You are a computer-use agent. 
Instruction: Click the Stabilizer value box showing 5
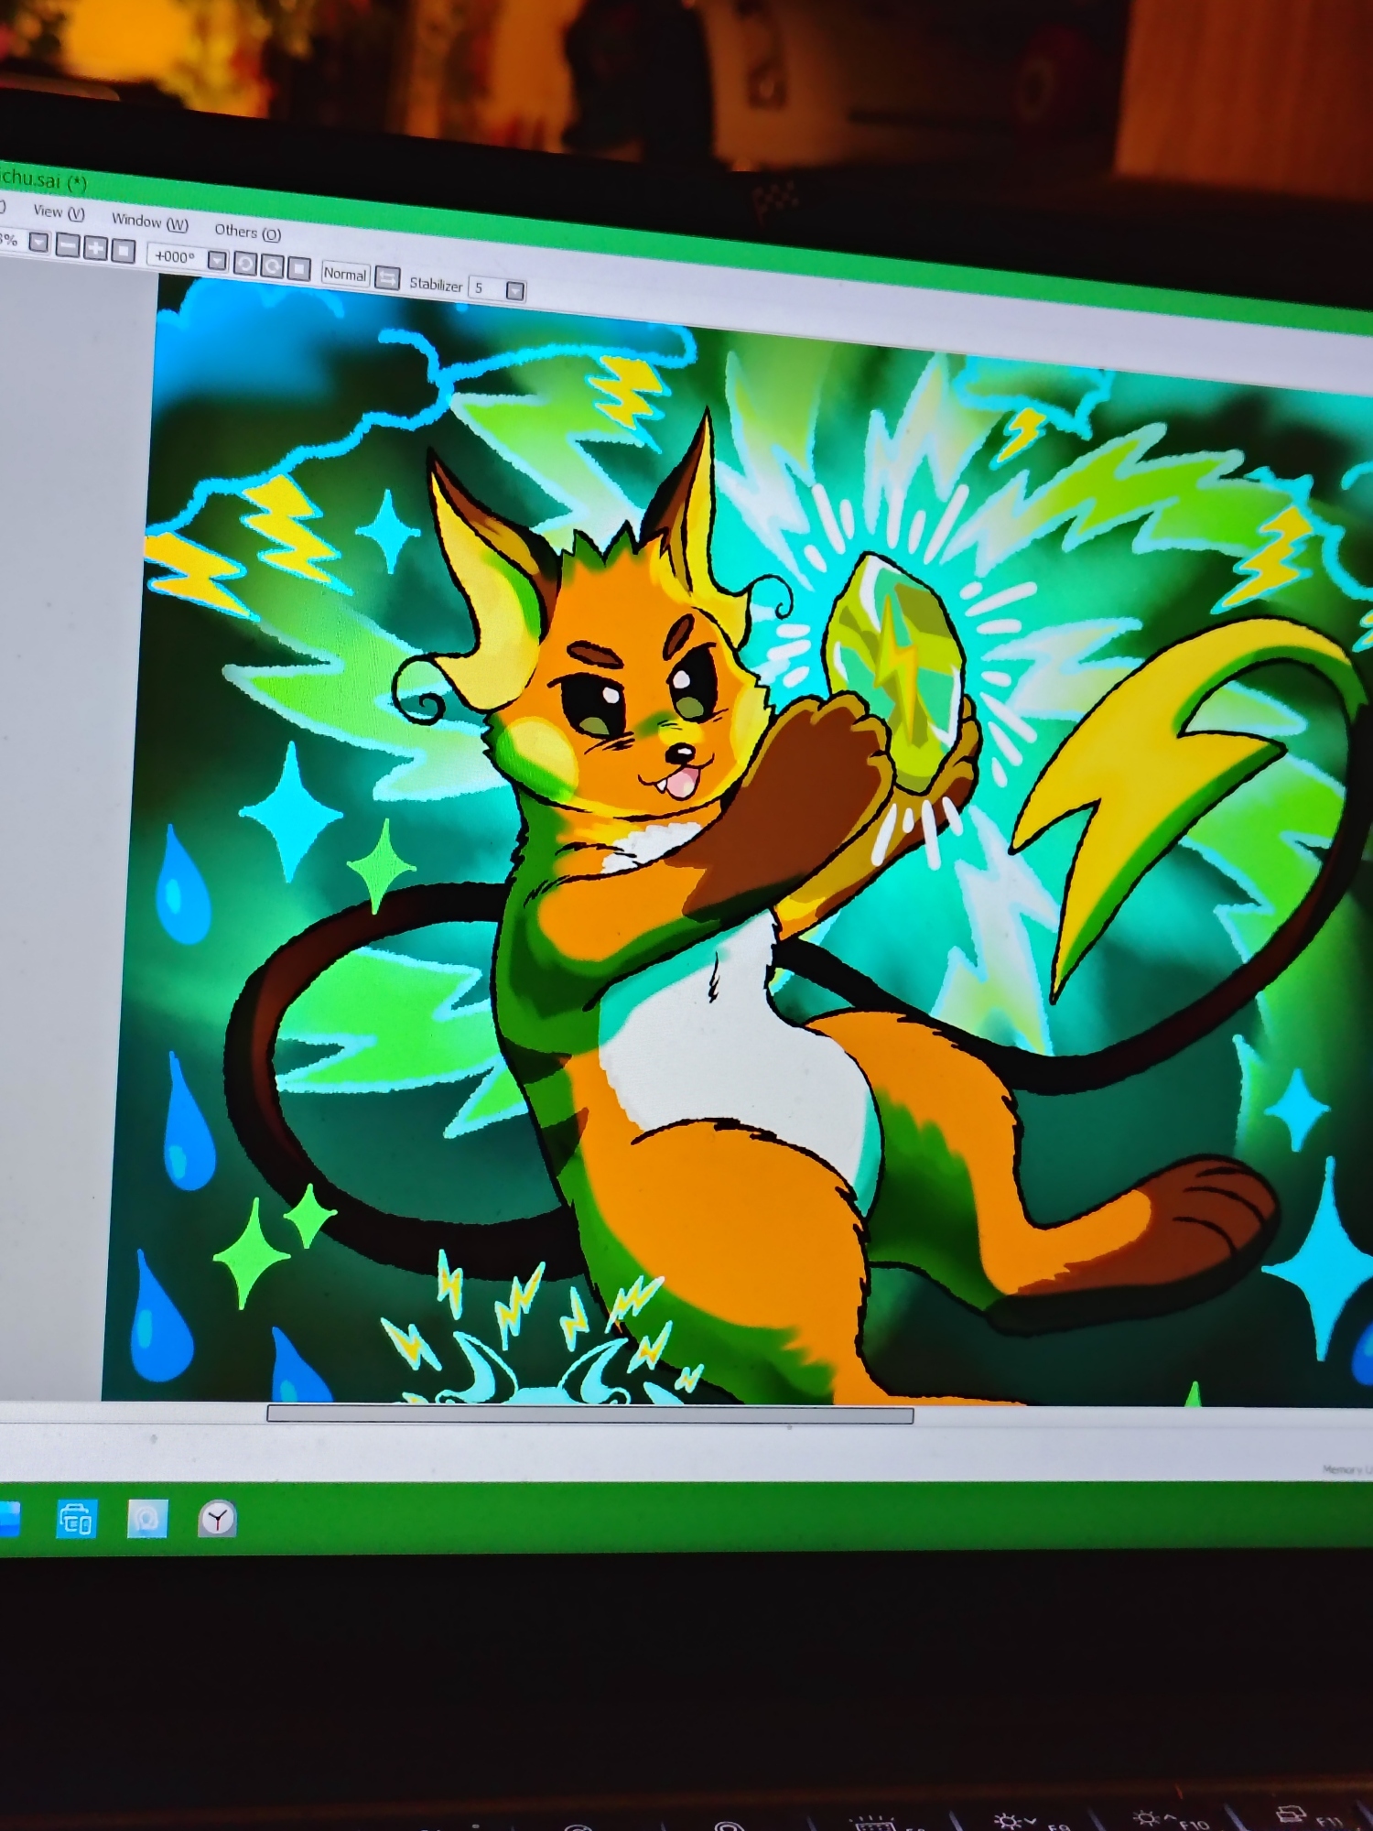tap(485, 288)
